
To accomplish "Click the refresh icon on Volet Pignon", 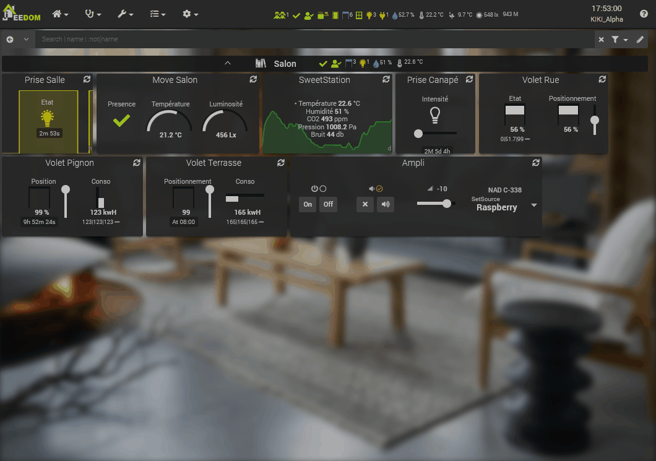I will pyautogui.click(x=137, y=163).
